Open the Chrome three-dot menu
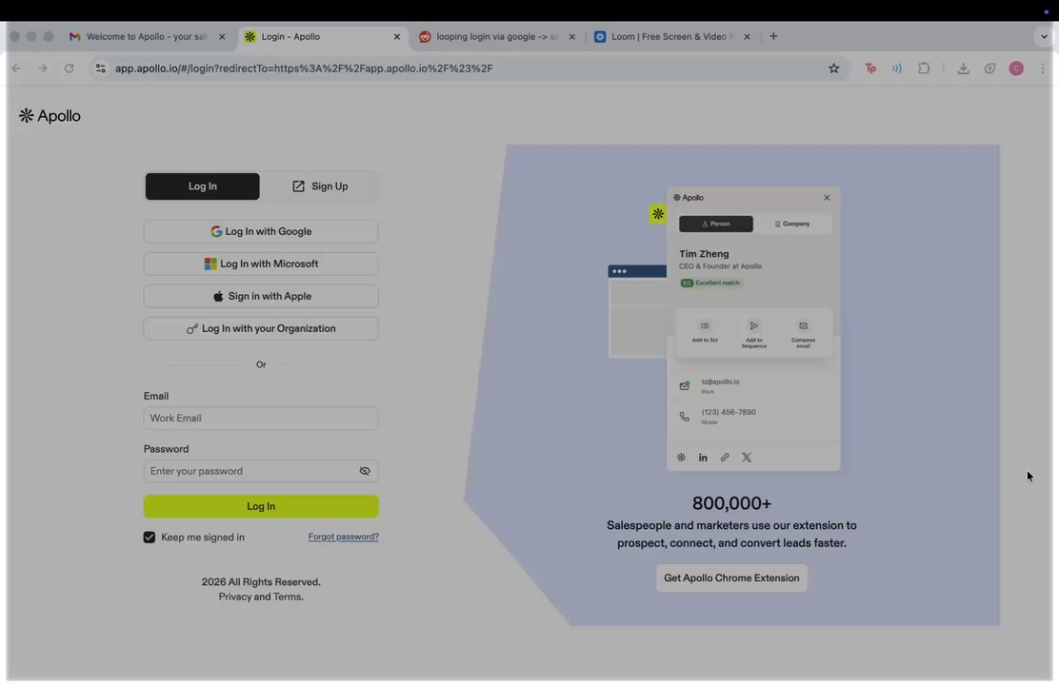Image resolution: width=1059 pixels, height=685 pixels. (x=1042, y=68)
